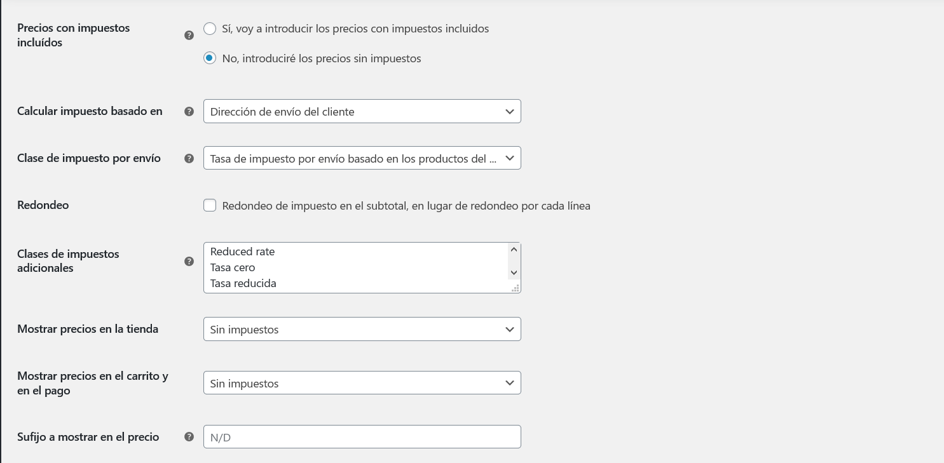
Task: Click scroll up arrow in tax classes textarea
Action: [514, 250]
